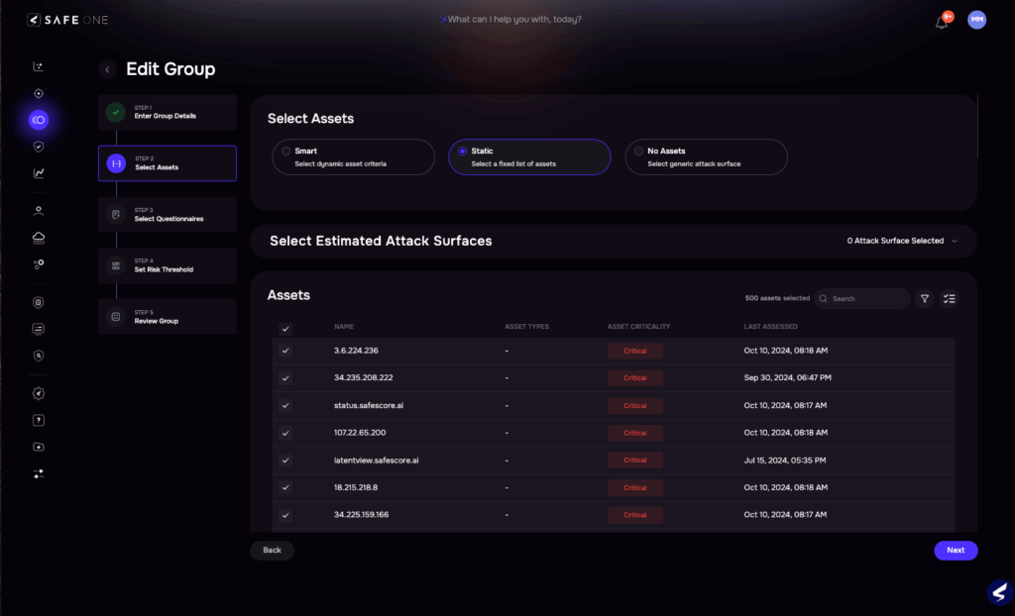Choose the Smart asset selection option
Screen dimensions: 1015x616
point(354,156)
